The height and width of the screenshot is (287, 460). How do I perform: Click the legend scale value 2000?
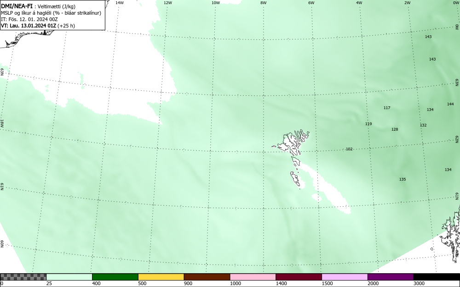pos(373,283)
